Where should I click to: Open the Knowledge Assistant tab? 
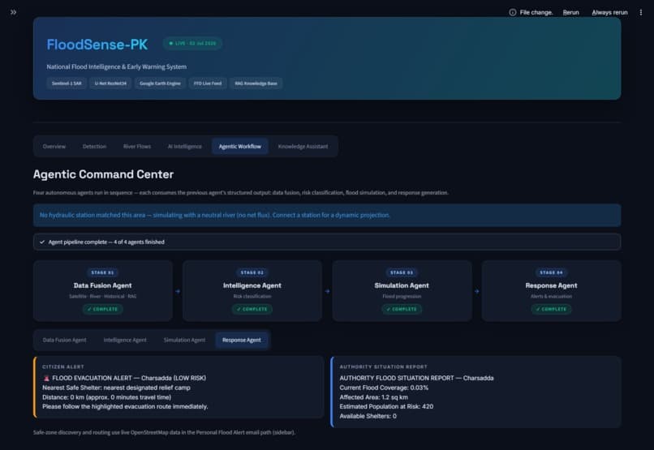click(303, 146)
